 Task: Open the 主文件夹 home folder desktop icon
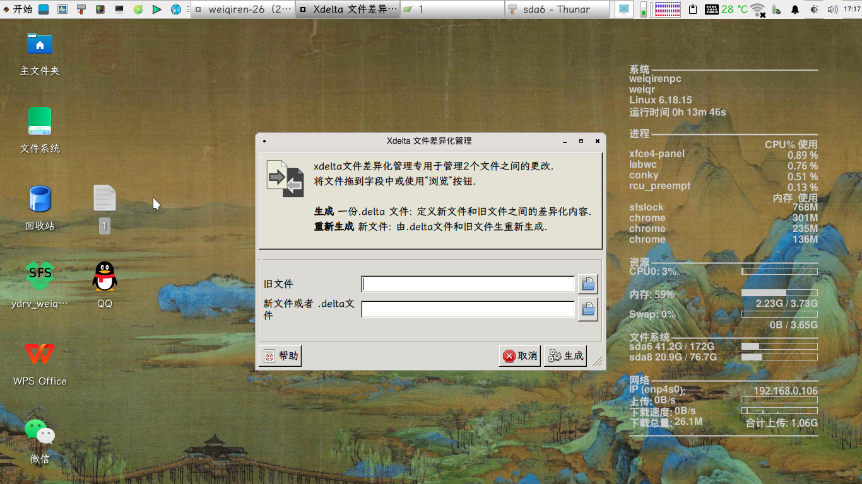40,54
